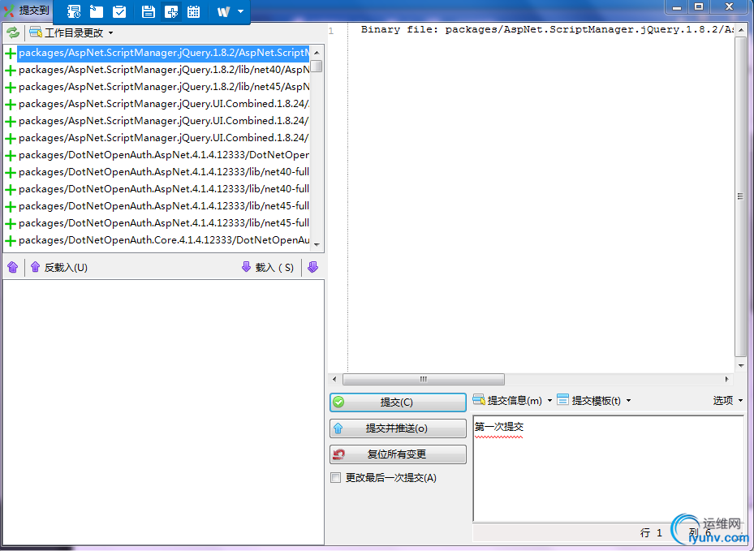Click the unstage all double-arrow icon
754x551 pixels.
click(x=13, y=267)
